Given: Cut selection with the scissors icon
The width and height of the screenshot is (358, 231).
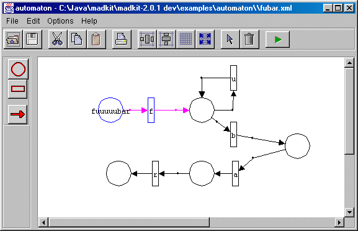Looking at the screenshot, I should point(58,39).
